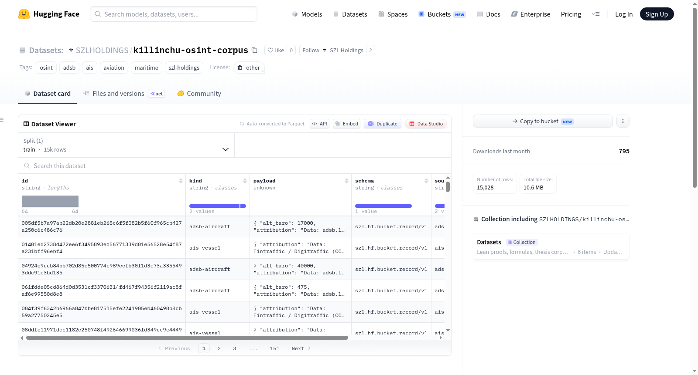698x375 pixels.
Task: Select the szl-holdings tag
Action: coord(184,68)
